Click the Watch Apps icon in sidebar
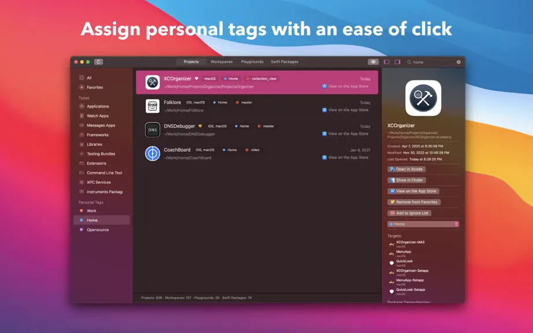 (x=82, y=116)
